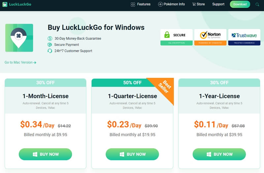Click 30% OFF banner on 1-Year card
This screenshot has width=264, height=173.
[x=219, y=83]
